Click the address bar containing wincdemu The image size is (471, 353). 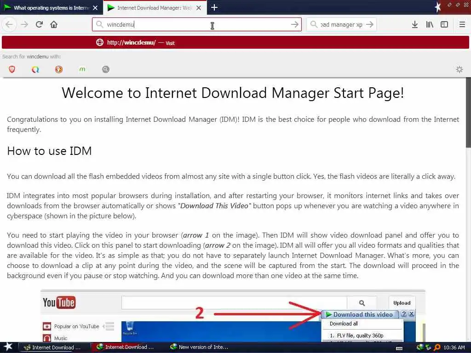coord(197,24)
